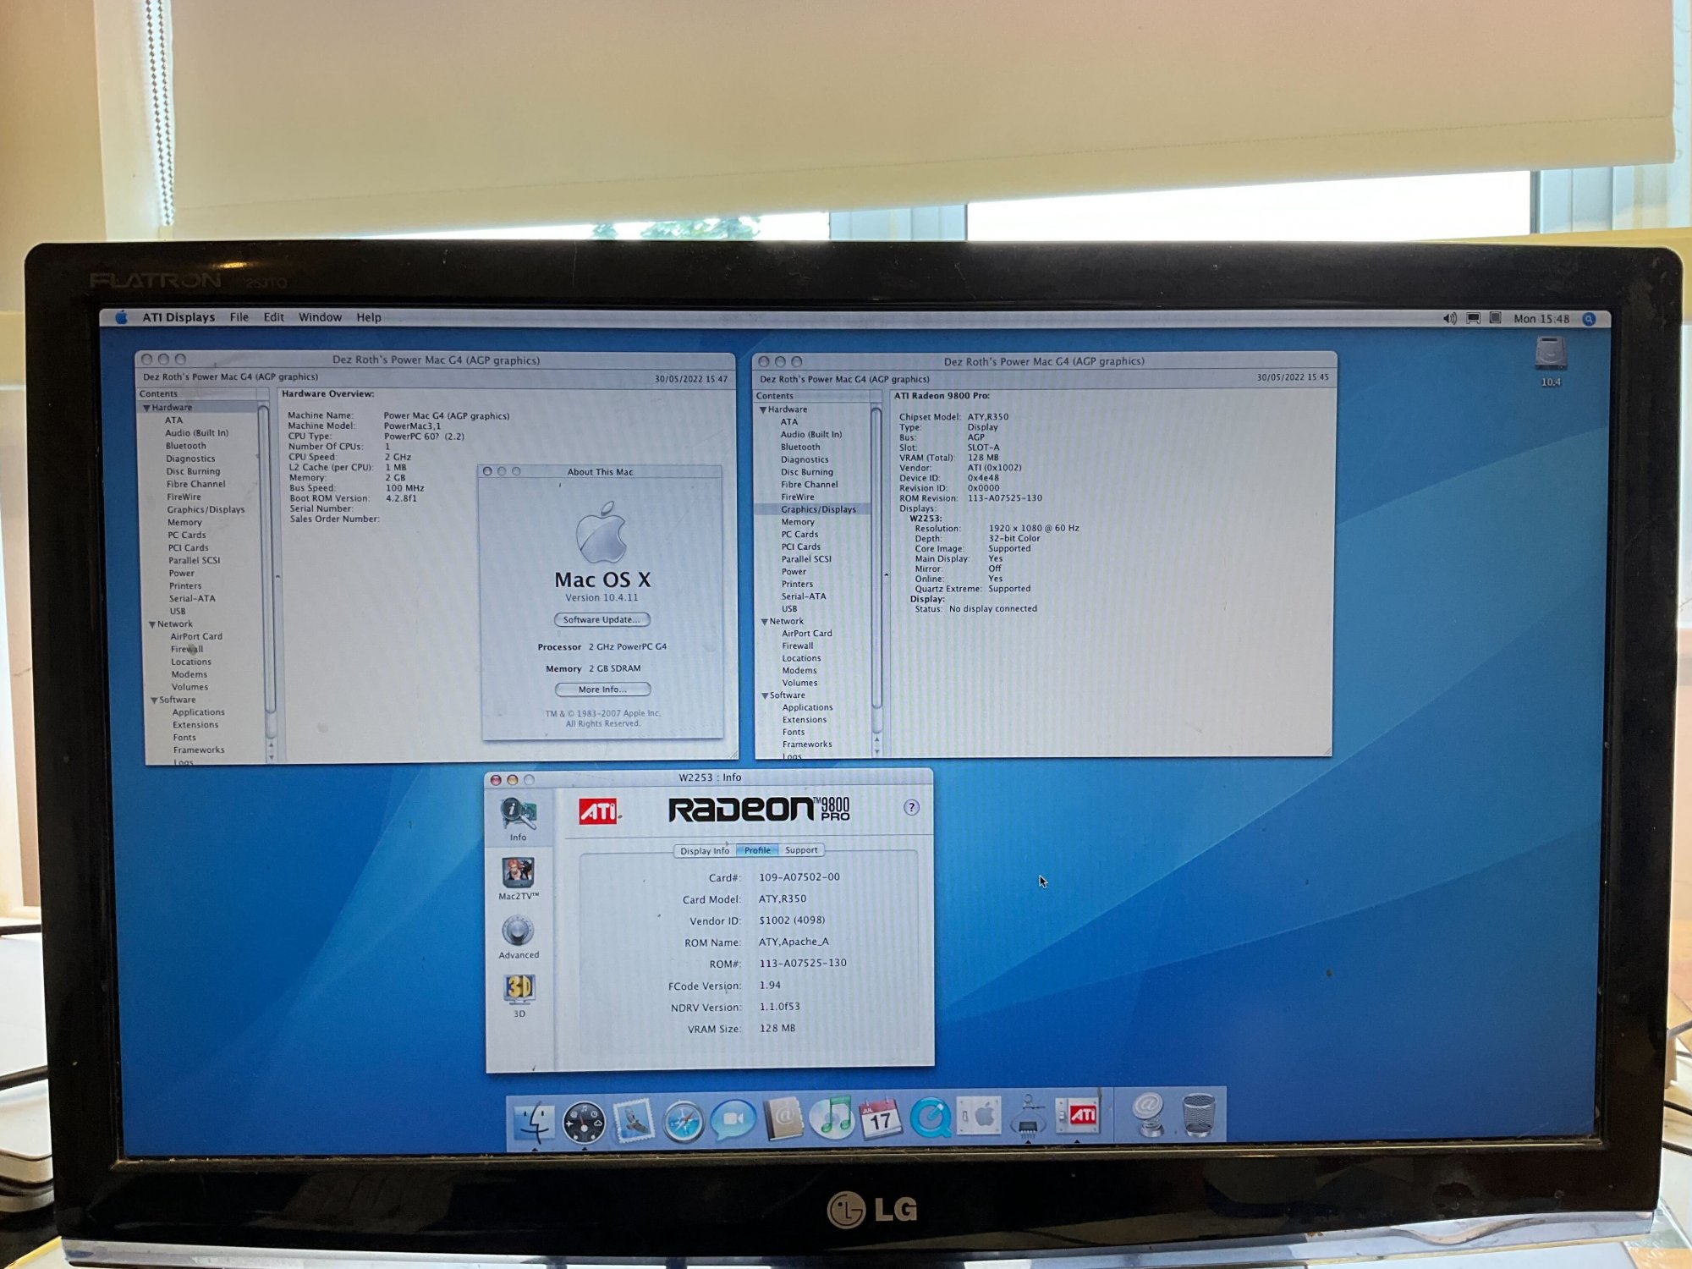
Task: Open System Preferences from the Dock
Action: [980, 1117]
